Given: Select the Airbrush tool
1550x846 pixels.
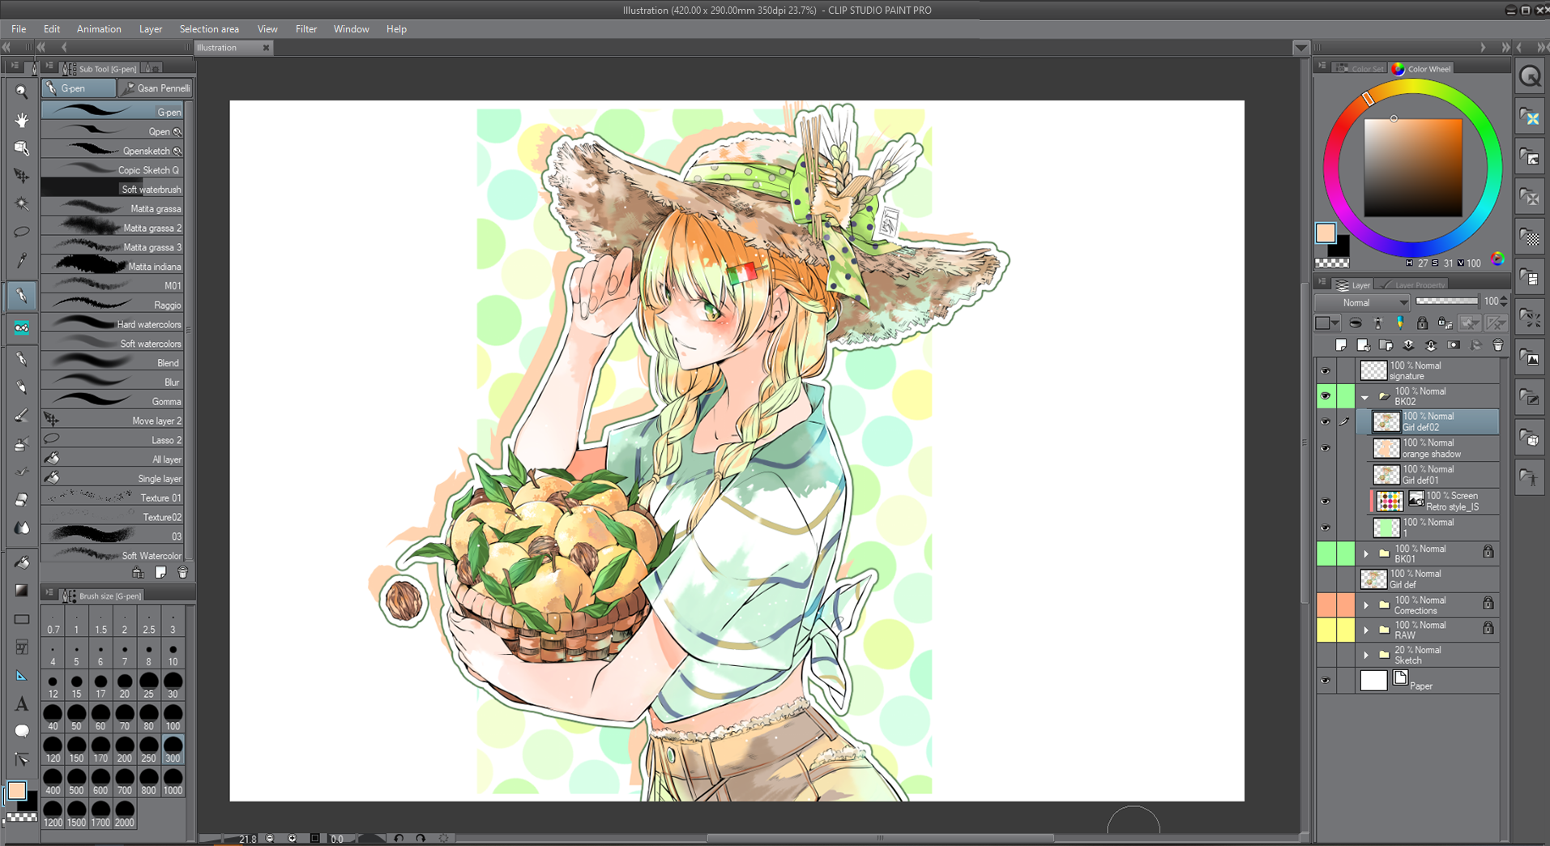Looking at the screenshot, I should (22, 444).
